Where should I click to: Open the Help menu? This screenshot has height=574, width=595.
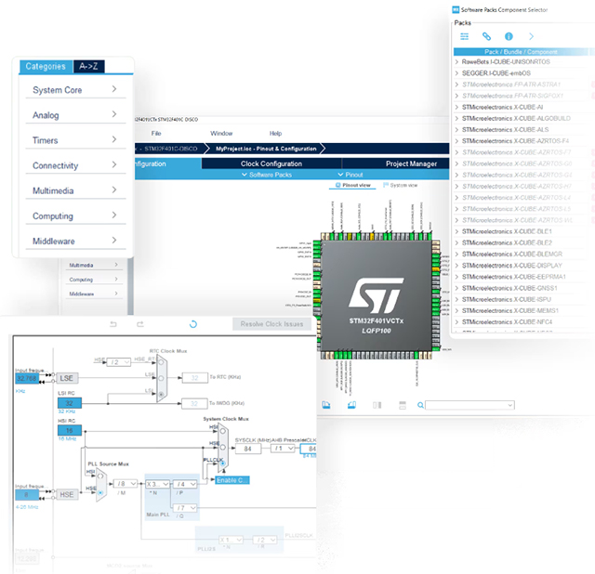(275, 134)
